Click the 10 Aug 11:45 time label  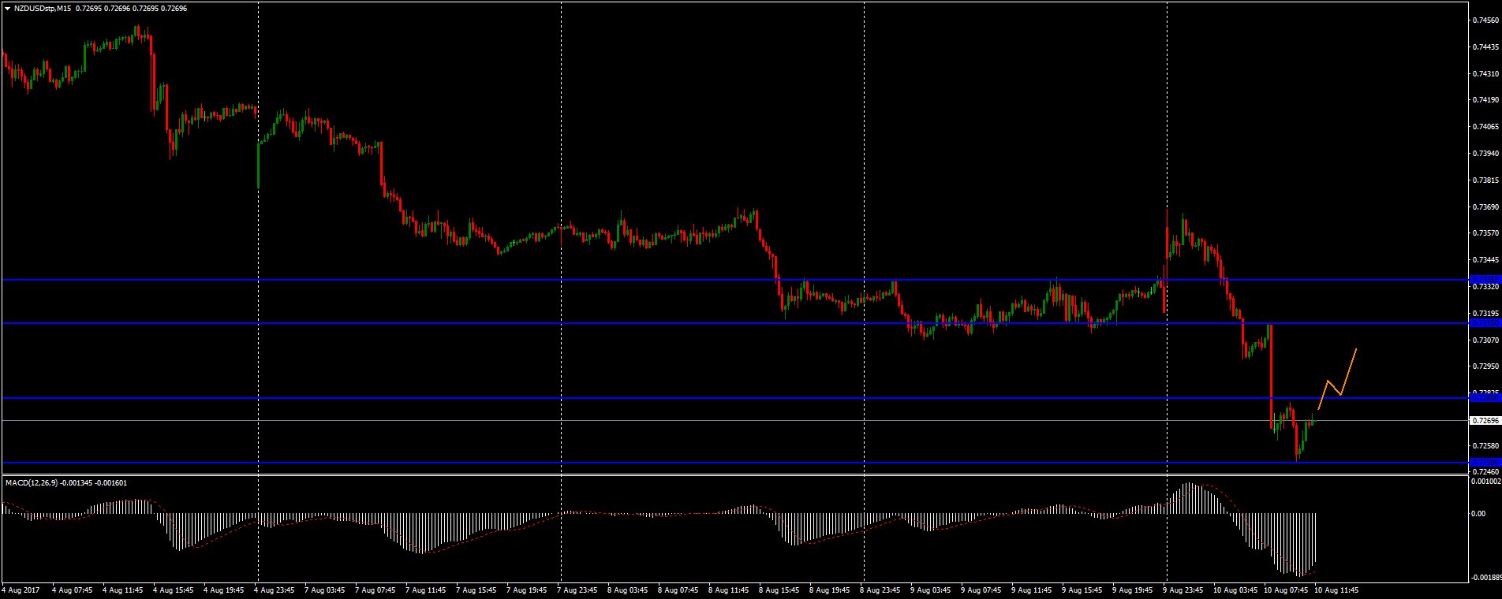(1336, 590)
